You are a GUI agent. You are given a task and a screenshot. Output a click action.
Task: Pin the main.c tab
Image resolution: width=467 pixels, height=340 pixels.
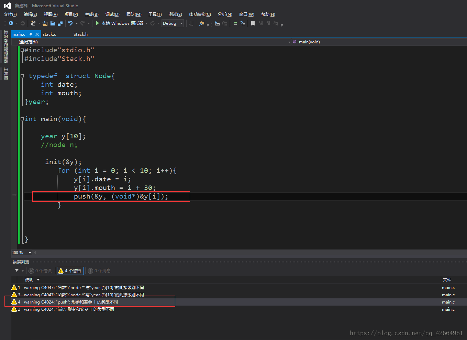coord(31,34)
